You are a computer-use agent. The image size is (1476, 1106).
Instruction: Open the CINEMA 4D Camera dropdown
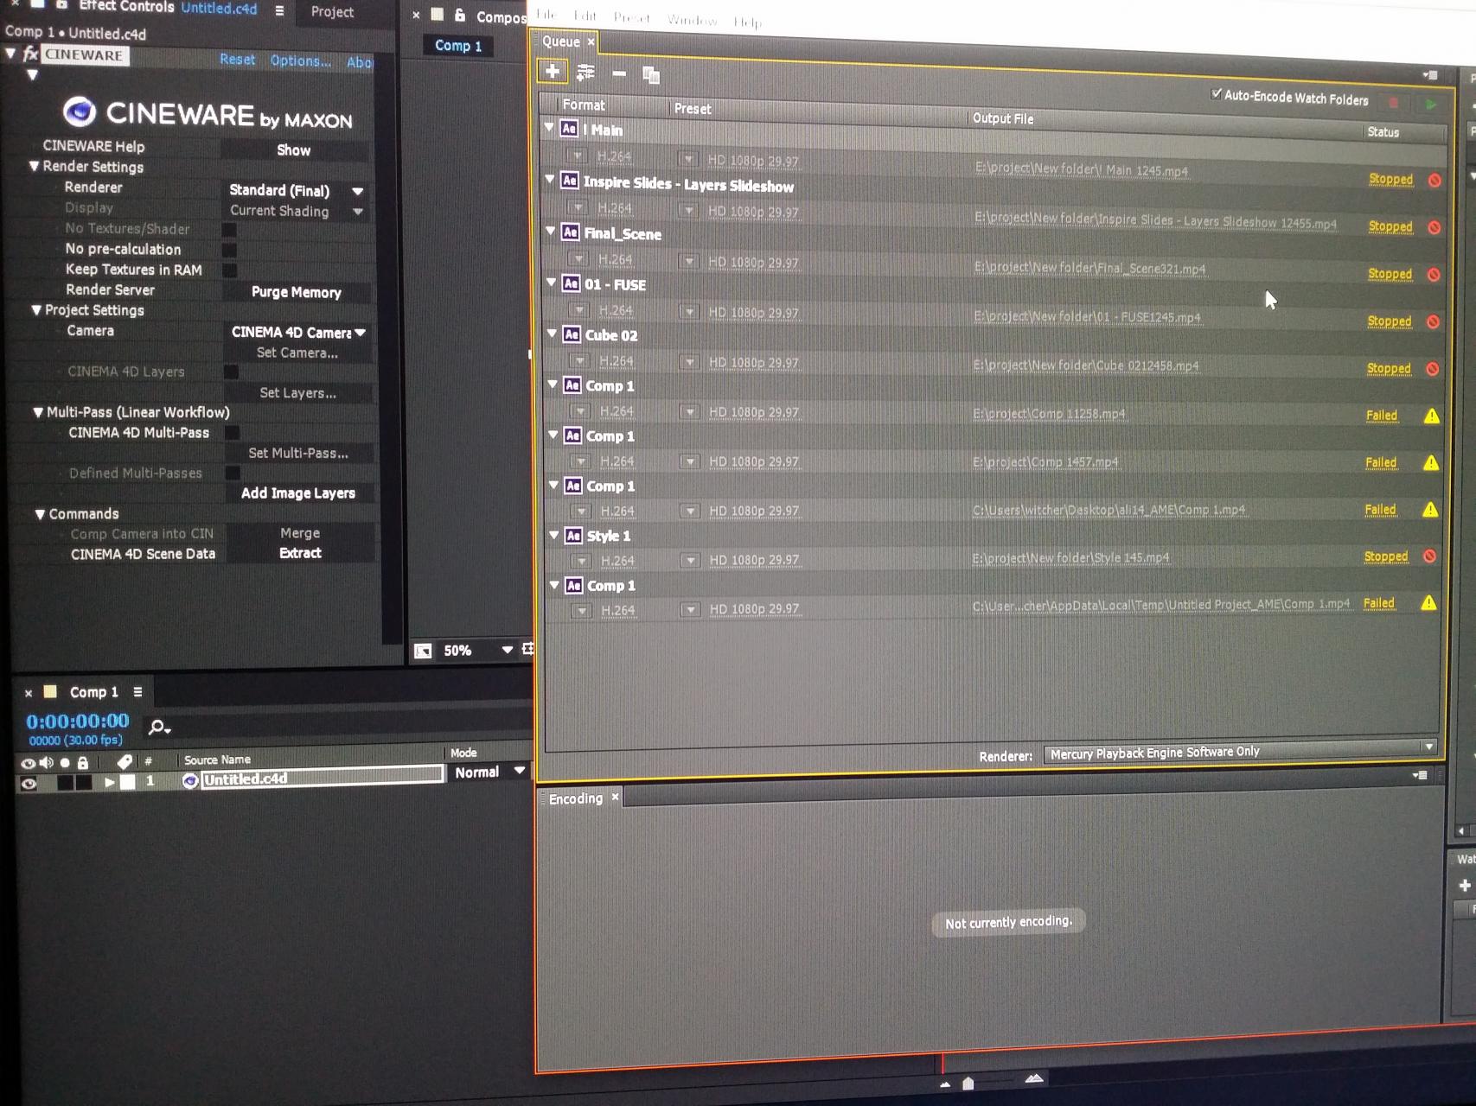(x=297, y=332)
